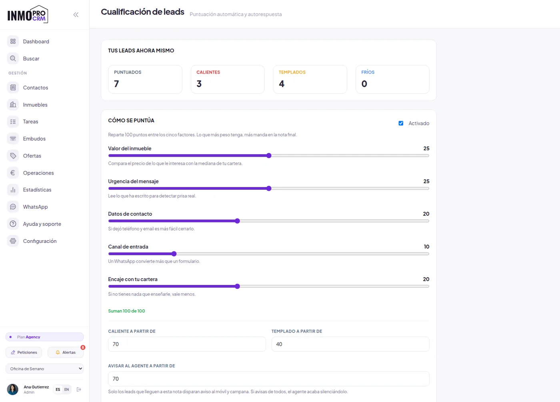Open the Templados leads card

pyautogui.click(x=310, y=79)
